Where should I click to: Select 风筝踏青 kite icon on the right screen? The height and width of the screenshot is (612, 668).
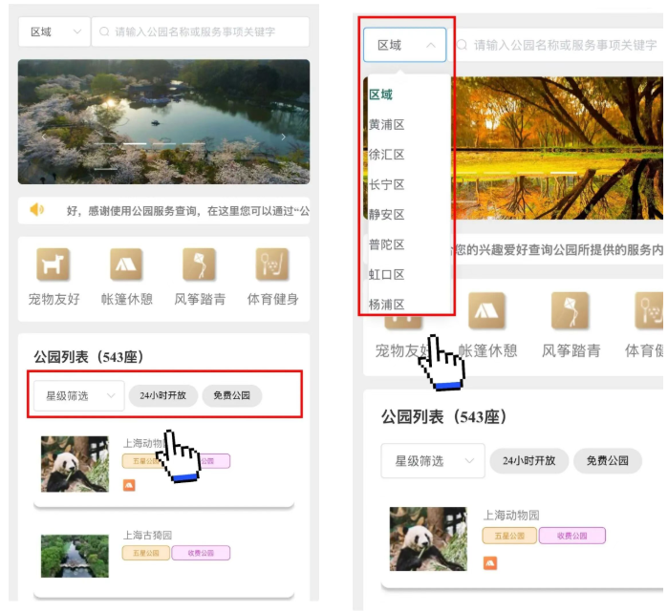pos(571,310)
